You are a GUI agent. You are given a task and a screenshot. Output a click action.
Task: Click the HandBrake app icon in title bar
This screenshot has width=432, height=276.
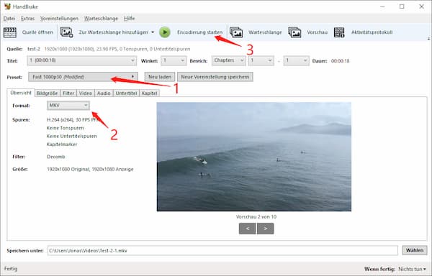point(7,6)
